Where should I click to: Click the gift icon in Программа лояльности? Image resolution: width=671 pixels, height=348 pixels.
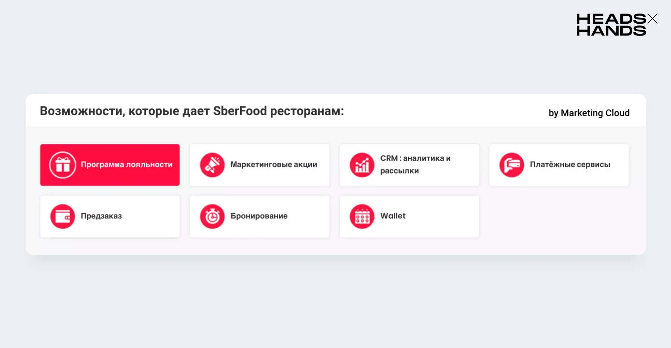[63, 165]
